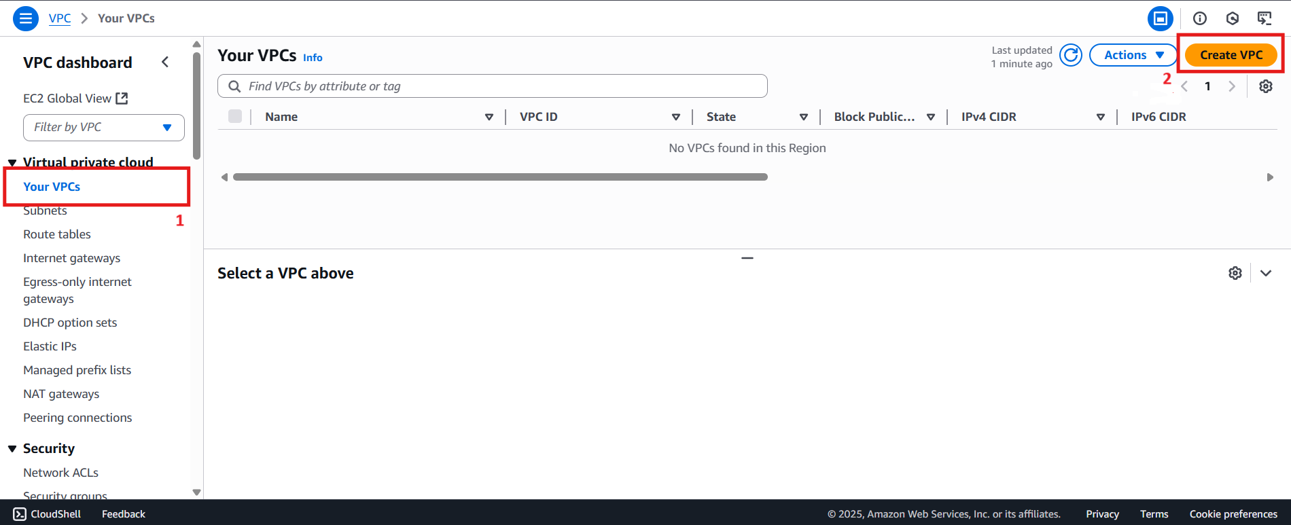
Task: Collapse the VPC dashboard sidebar
Action: [x=165, y=62]
